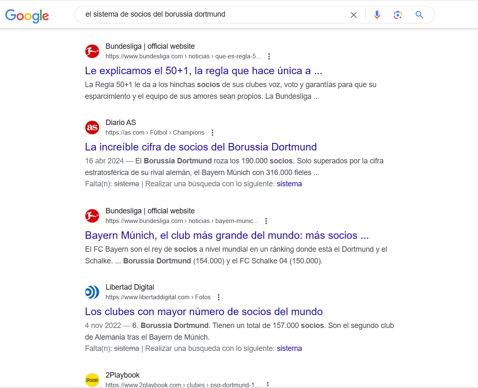Screen dimensions: 478x388
Task: Click the '4 nov 2022' snippet date
Action: (103, 325)
